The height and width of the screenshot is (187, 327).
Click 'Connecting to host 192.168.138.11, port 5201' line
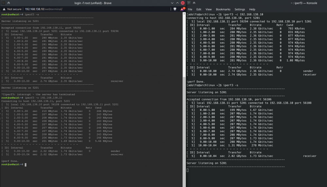36,101
